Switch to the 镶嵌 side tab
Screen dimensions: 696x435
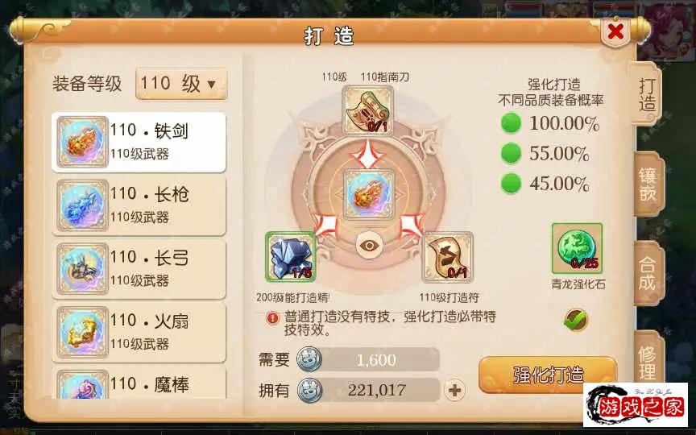648,184
